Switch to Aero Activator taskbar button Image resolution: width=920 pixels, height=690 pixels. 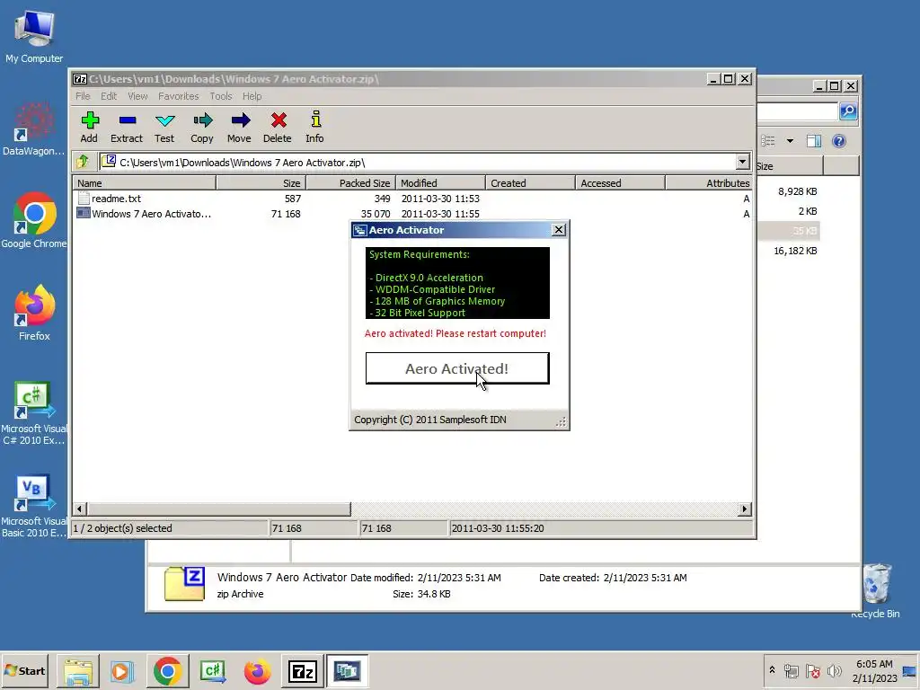347,670
